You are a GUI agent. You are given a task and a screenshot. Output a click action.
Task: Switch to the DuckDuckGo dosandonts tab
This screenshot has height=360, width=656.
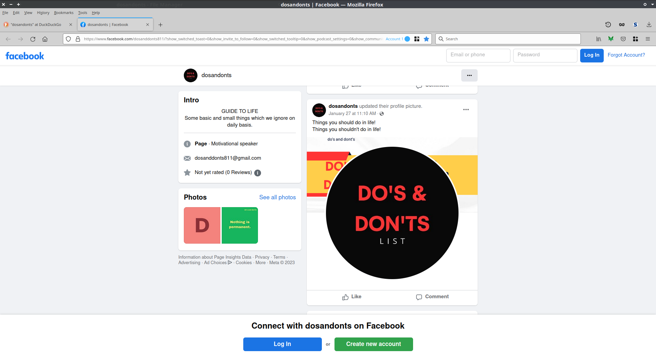tap(36, 25)
